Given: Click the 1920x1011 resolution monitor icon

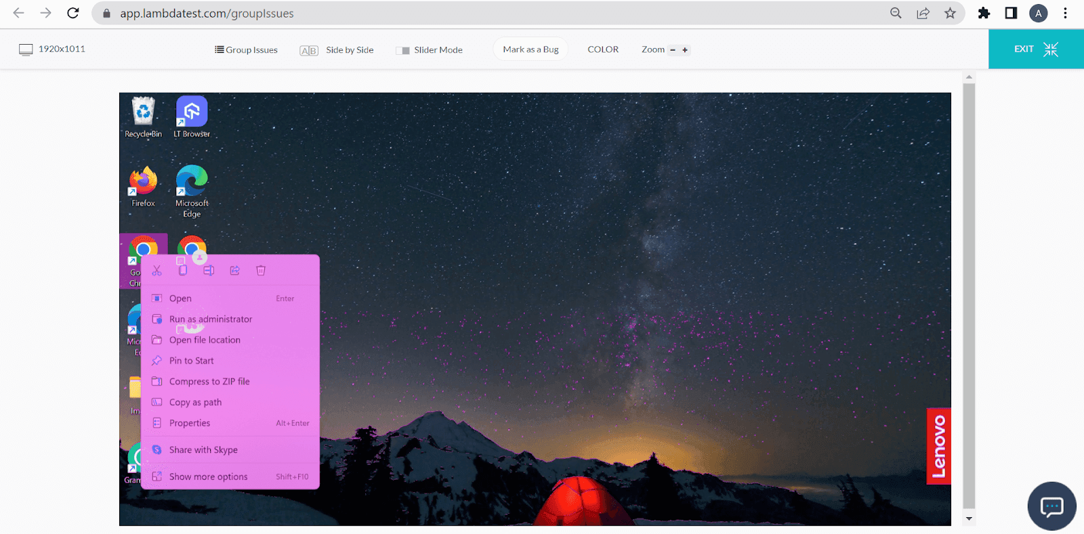Looking at the screenshot, I should 26,49.
